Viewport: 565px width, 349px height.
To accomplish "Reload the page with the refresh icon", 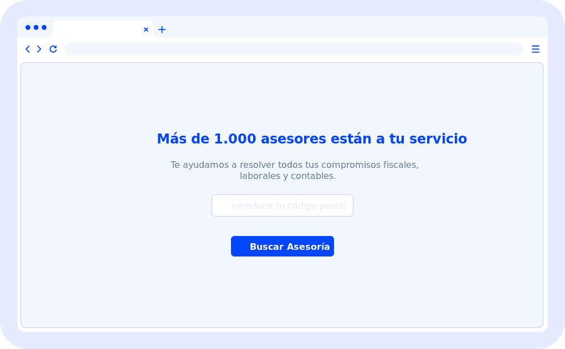I will tap(53, 49).
